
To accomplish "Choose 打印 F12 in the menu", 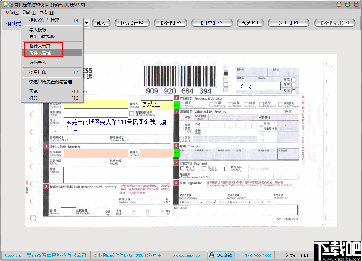I will [x=52, y=98].
